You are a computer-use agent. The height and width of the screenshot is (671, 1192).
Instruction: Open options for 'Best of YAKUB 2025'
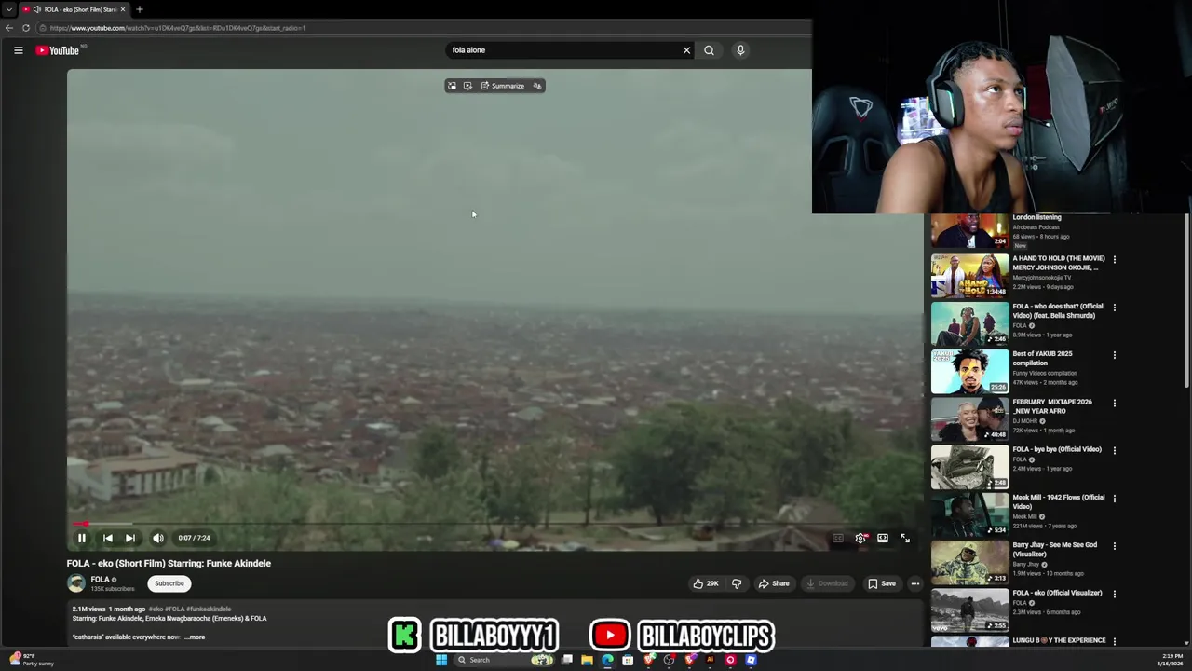click(x=1114, y=355)
